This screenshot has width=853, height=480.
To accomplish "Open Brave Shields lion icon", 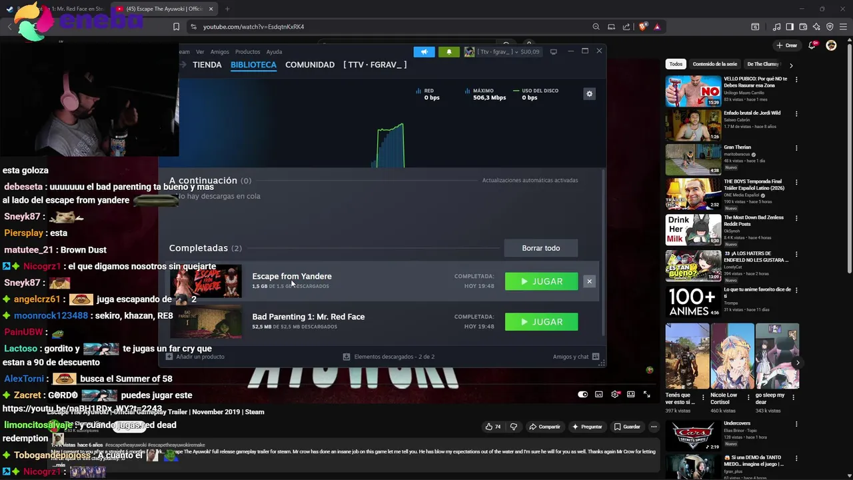I will (x=642, y=27).
